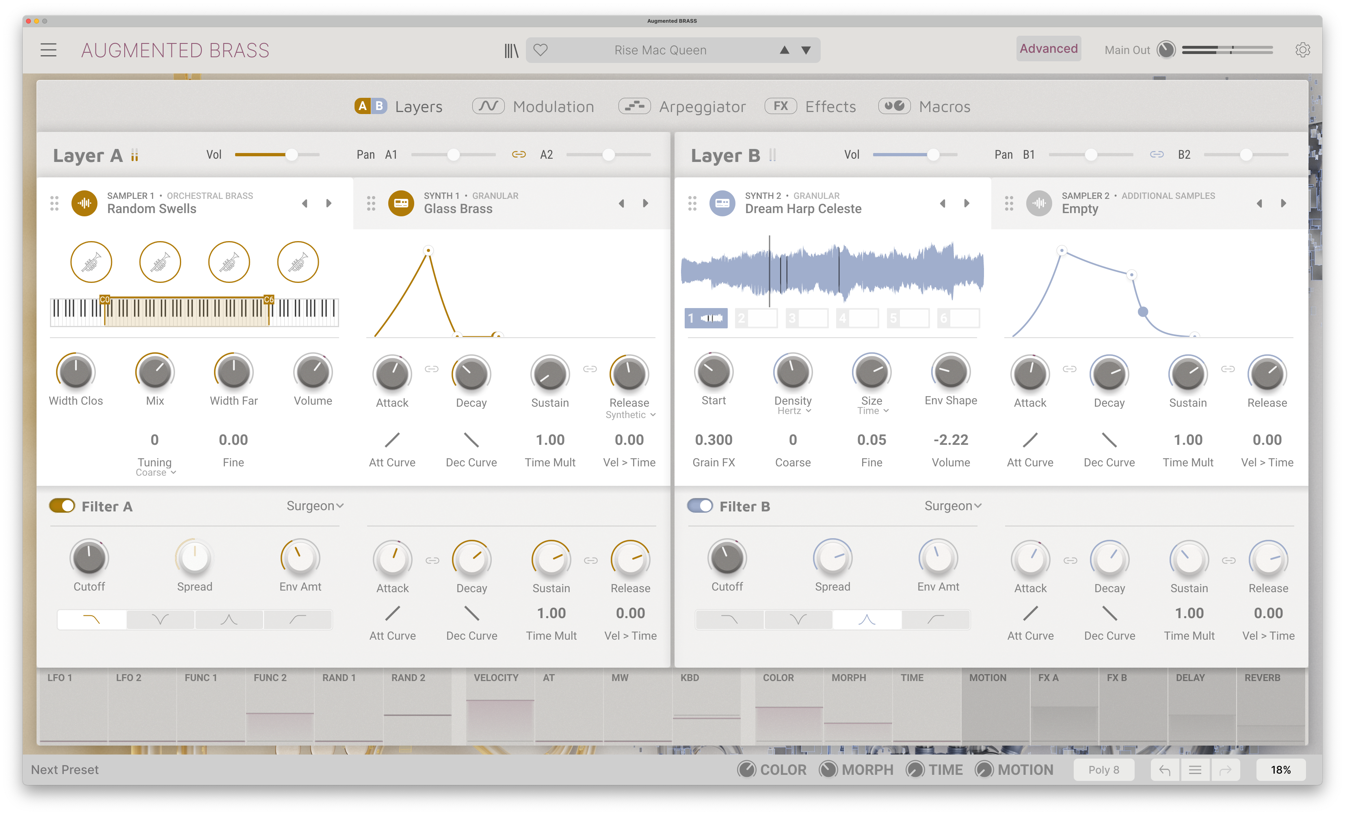
Task: Select the band-pass filter shape in Filter B
Action: pyautogui.click(x=867, y=620)
